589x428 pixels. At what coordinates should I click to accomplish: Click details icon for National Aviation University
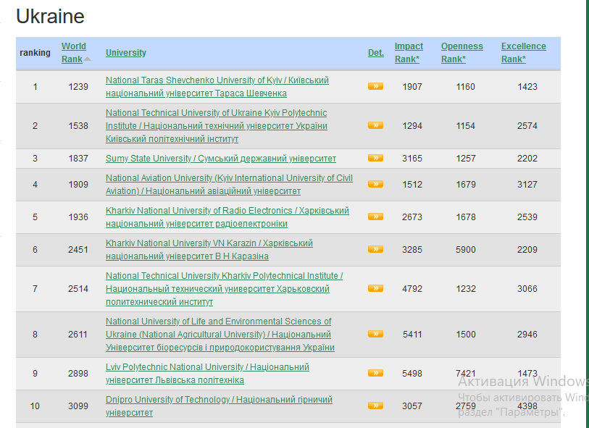click(375, 184)
